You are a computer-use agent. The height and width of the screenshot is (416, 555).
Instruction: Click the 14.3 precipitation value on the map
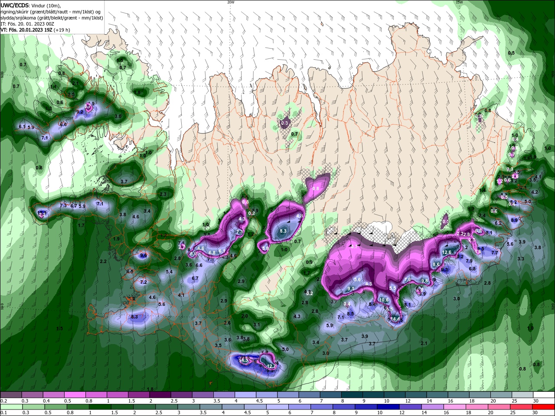[244, 360]
